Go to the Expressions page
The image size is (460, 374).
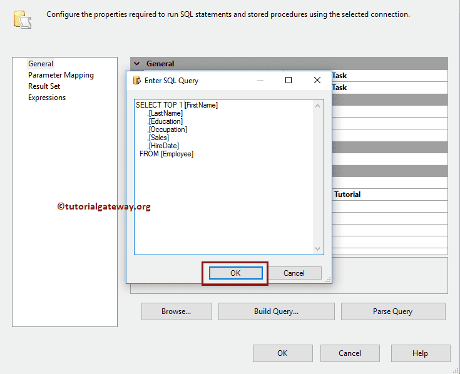[47, 98]
